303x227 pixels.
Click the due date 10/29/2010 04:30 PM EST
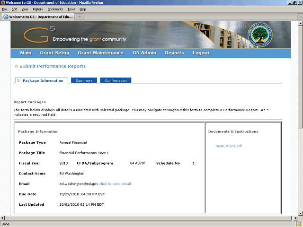82,194
